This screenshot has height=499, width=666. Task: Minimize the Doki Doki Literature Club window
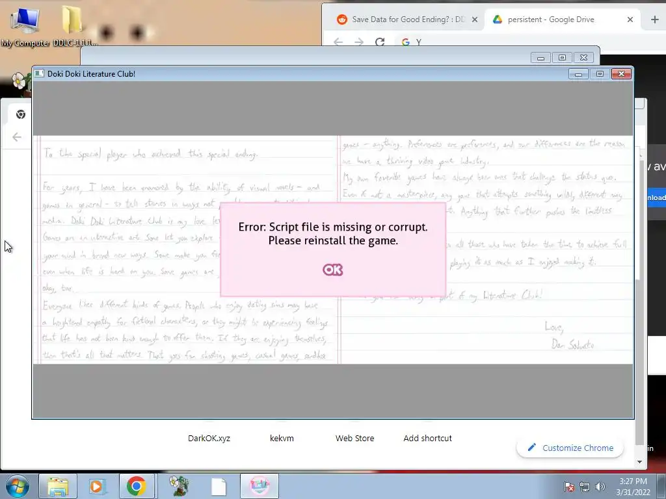click(578, 74)
